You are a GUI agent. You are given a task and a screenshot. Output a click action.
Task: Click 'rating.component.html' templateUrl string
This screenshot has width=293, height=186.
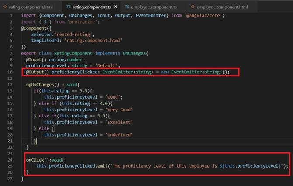click(93, 41)
